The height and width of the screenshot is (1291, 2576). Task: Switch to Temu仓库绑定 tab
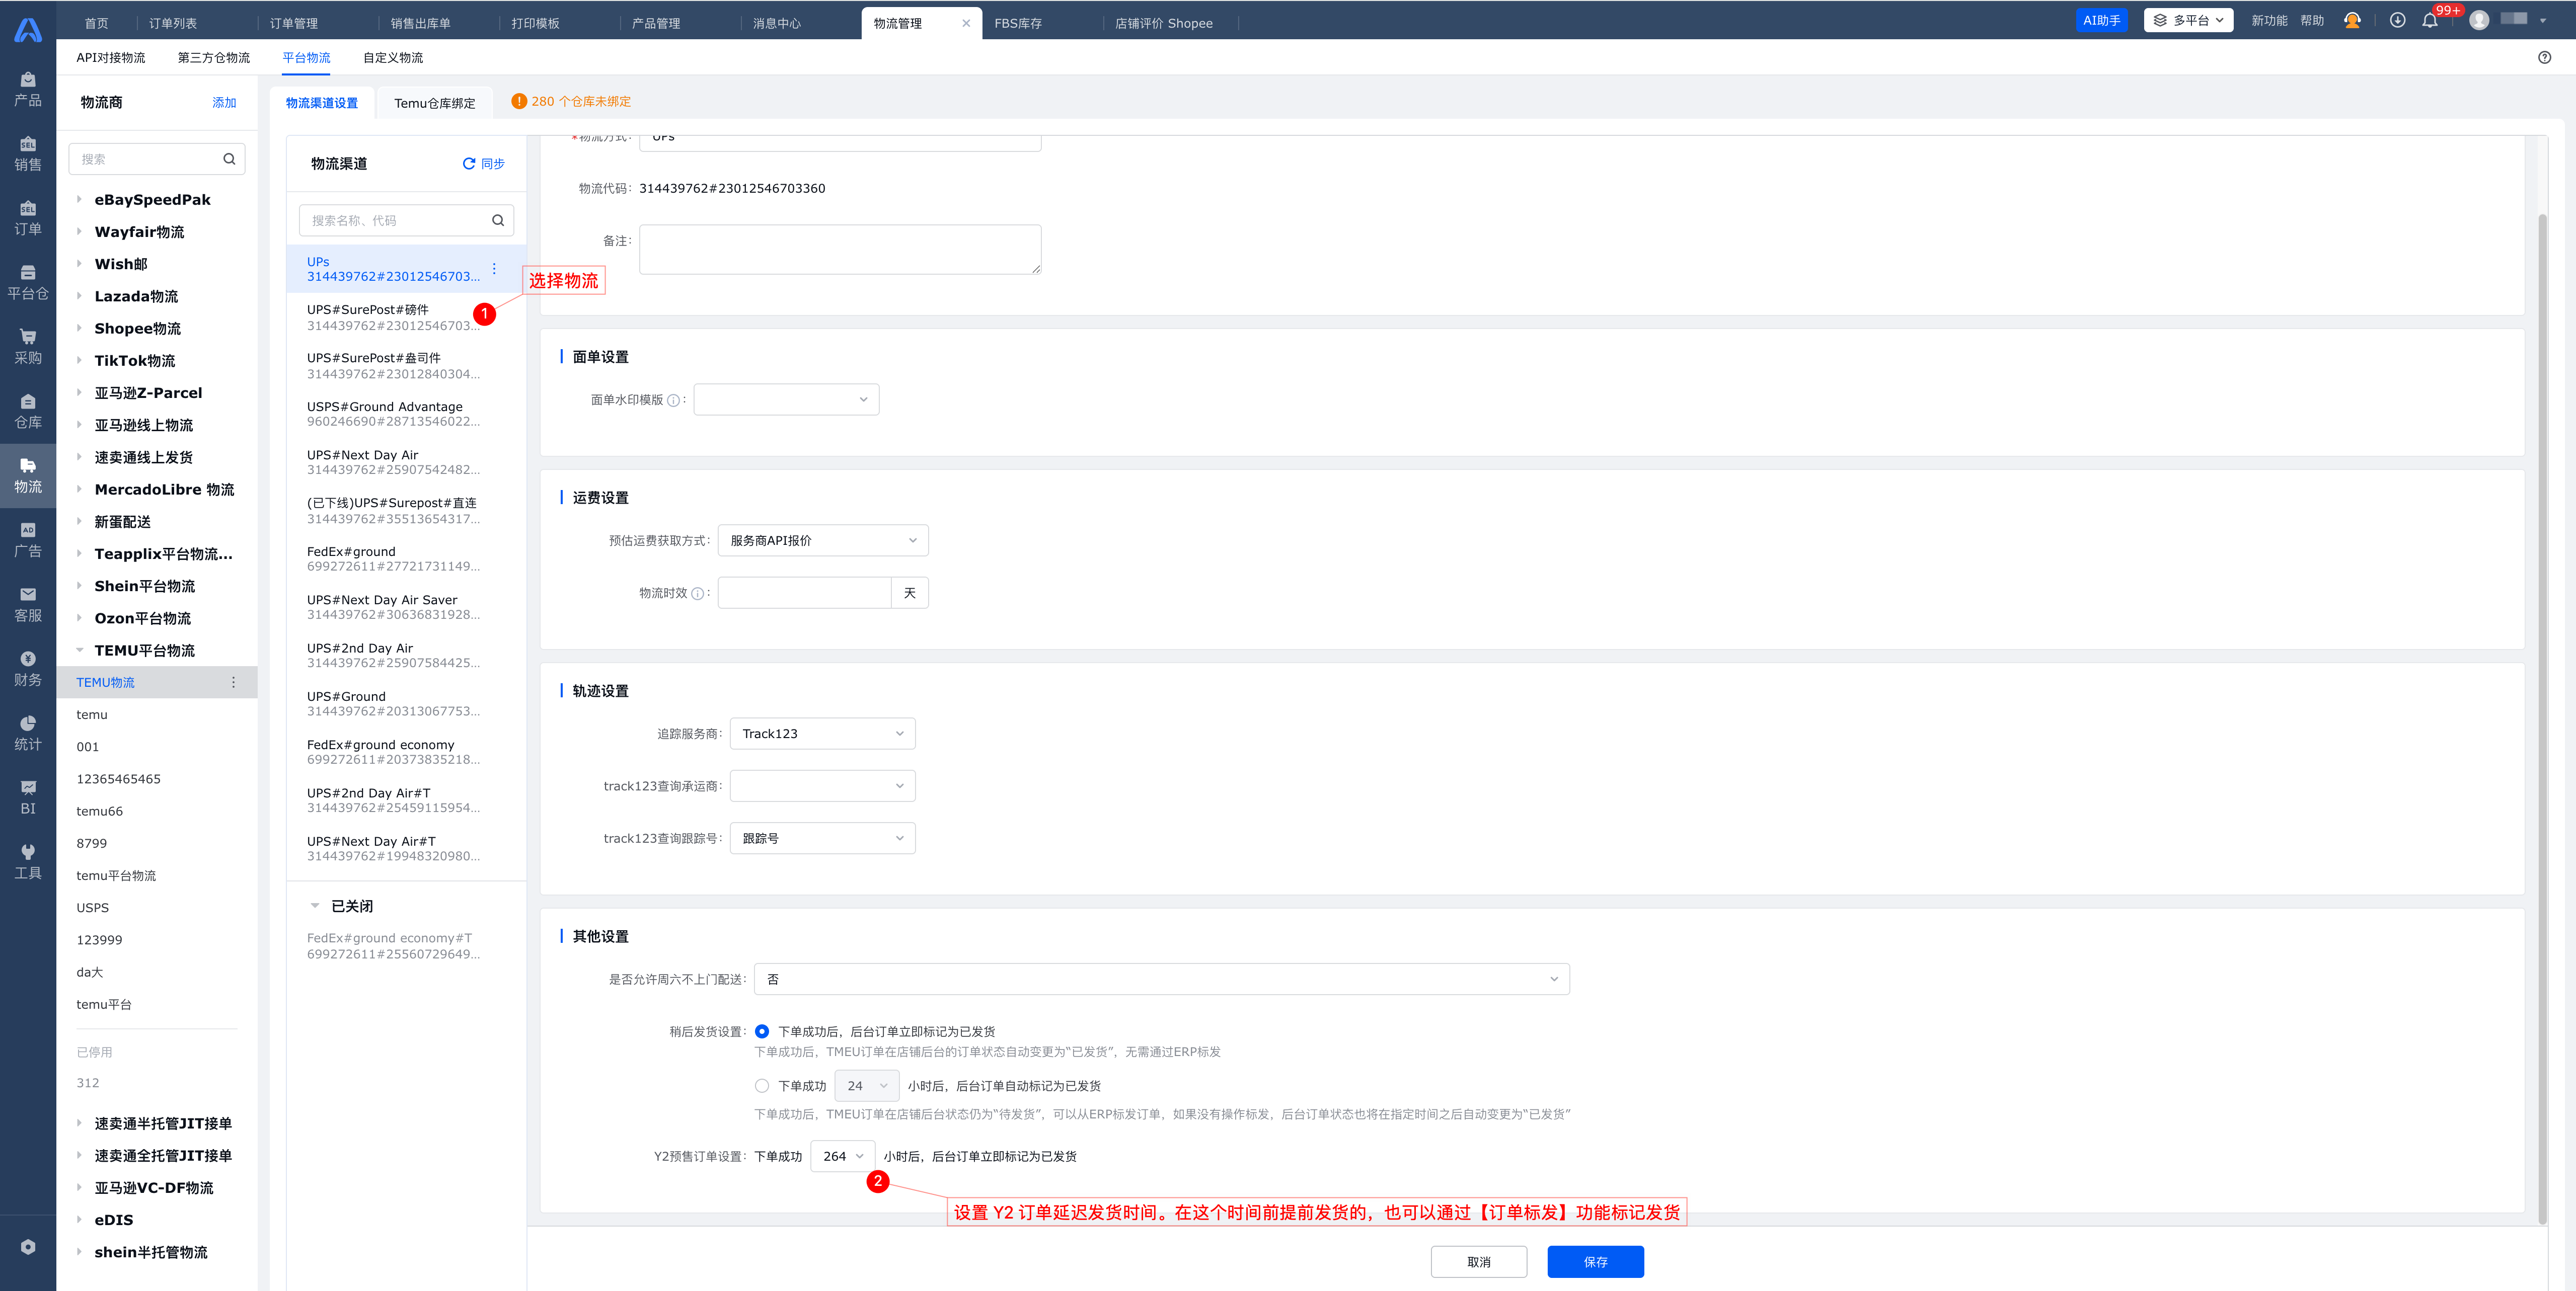coord(434,103)
